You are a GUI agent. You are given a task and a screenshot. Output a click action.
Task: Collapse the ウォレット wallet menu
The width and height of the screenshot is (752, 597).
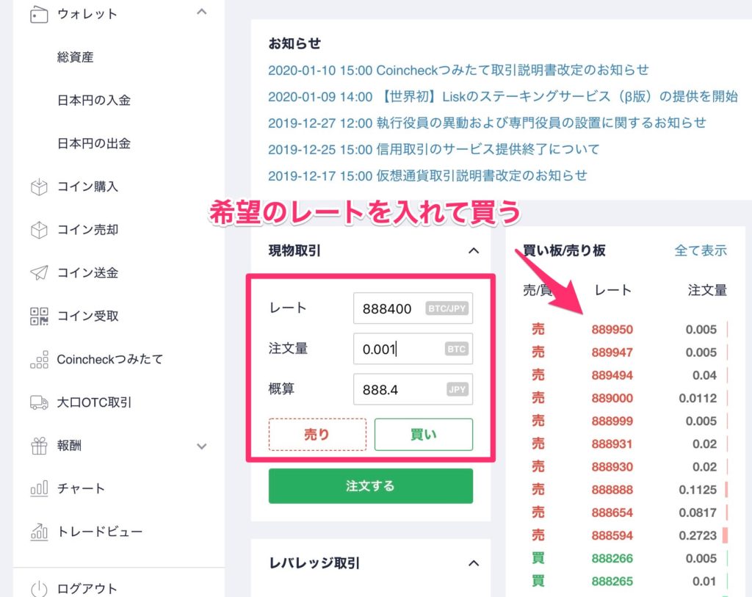coord(203,12)
